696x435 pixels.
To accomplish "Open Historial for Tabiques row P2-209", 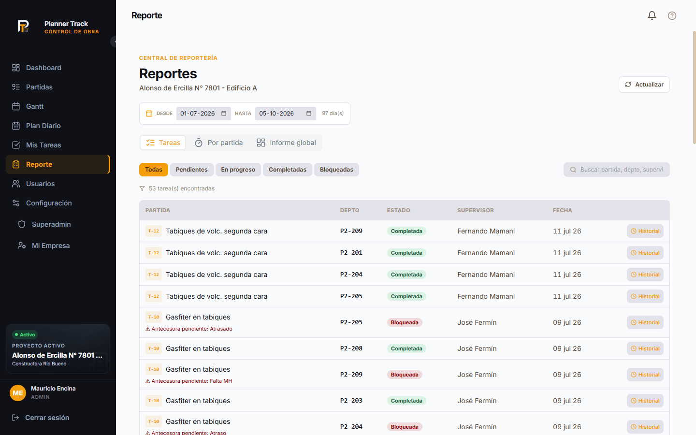I will 645,231.
